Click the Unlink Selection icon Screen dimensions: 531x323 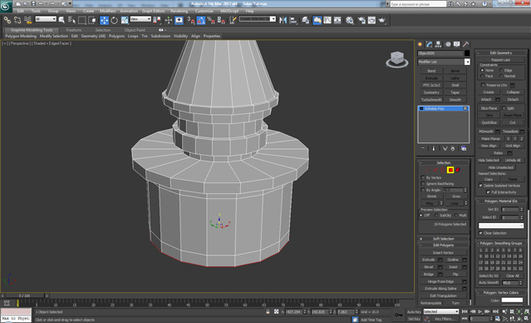pos(17,20)
